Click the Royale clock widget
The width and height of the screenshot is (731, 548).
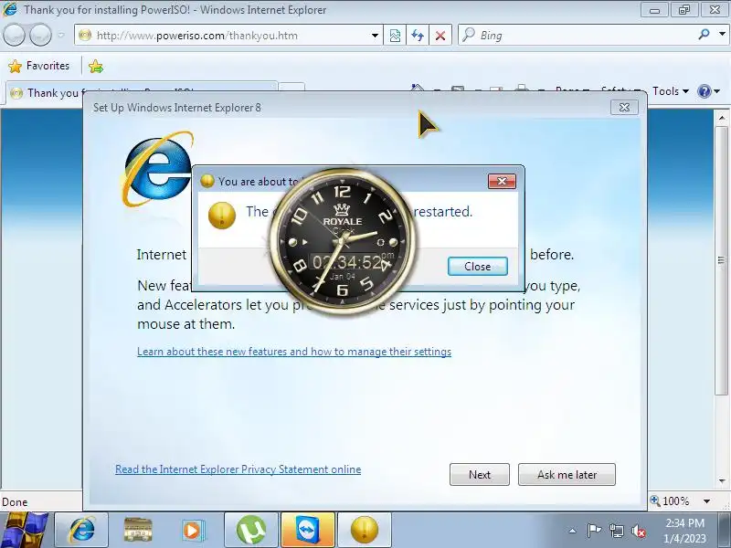[343, 241]
